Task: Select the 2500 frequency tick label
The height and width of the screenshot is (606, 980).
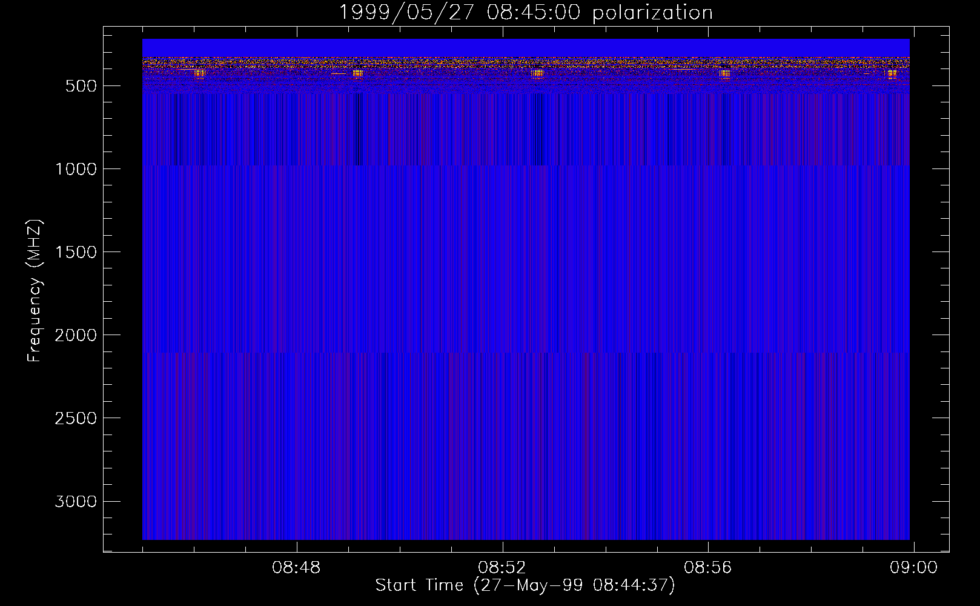Action: (x=76, y=418)
